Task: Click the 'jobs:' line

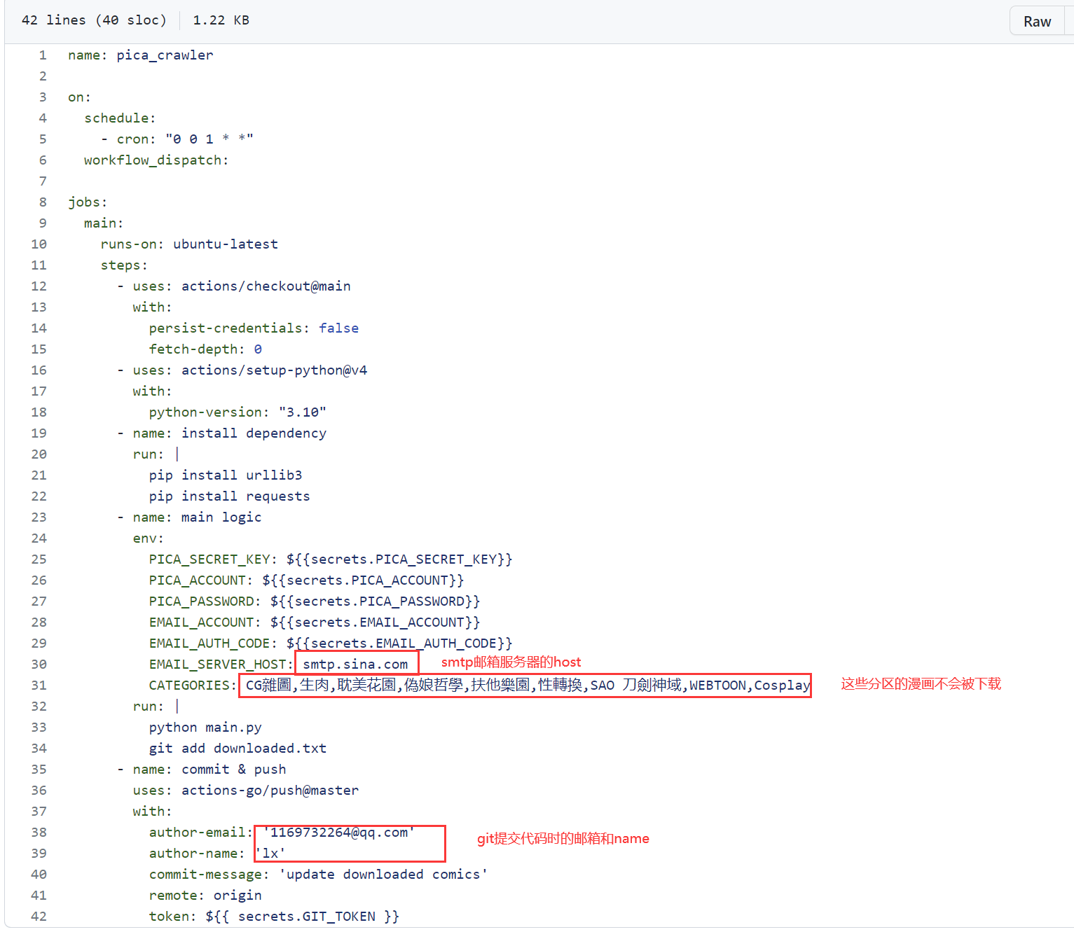Action: tap(88, 202)
